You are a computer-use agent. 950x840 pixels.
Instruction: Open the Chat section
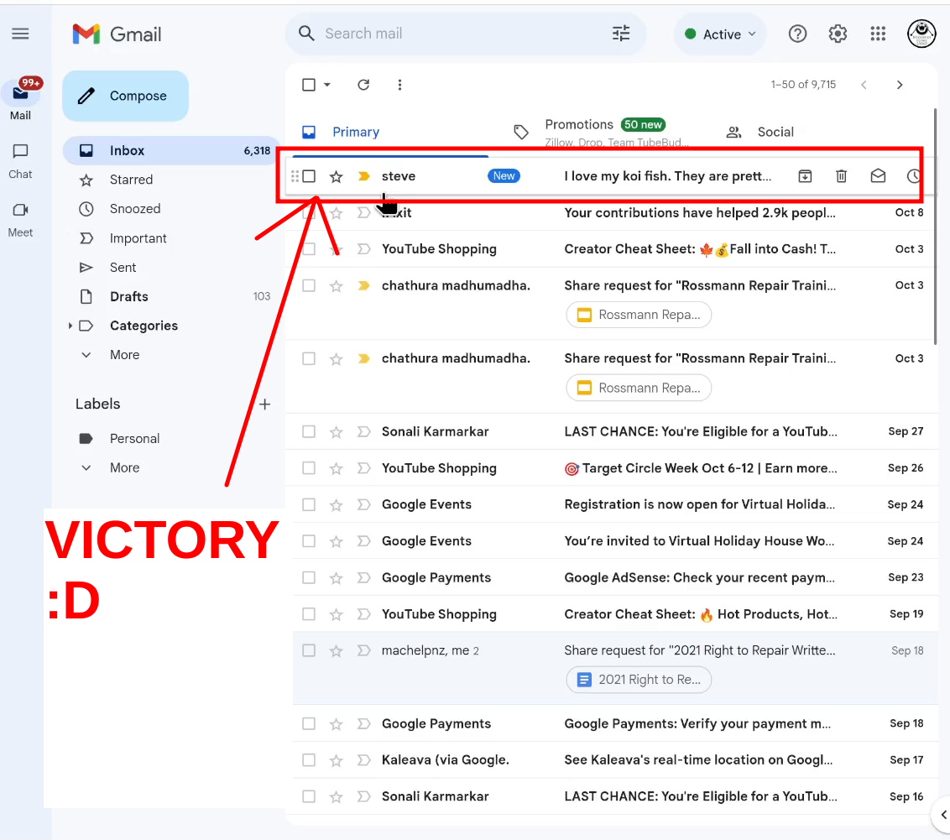point(21,161)
